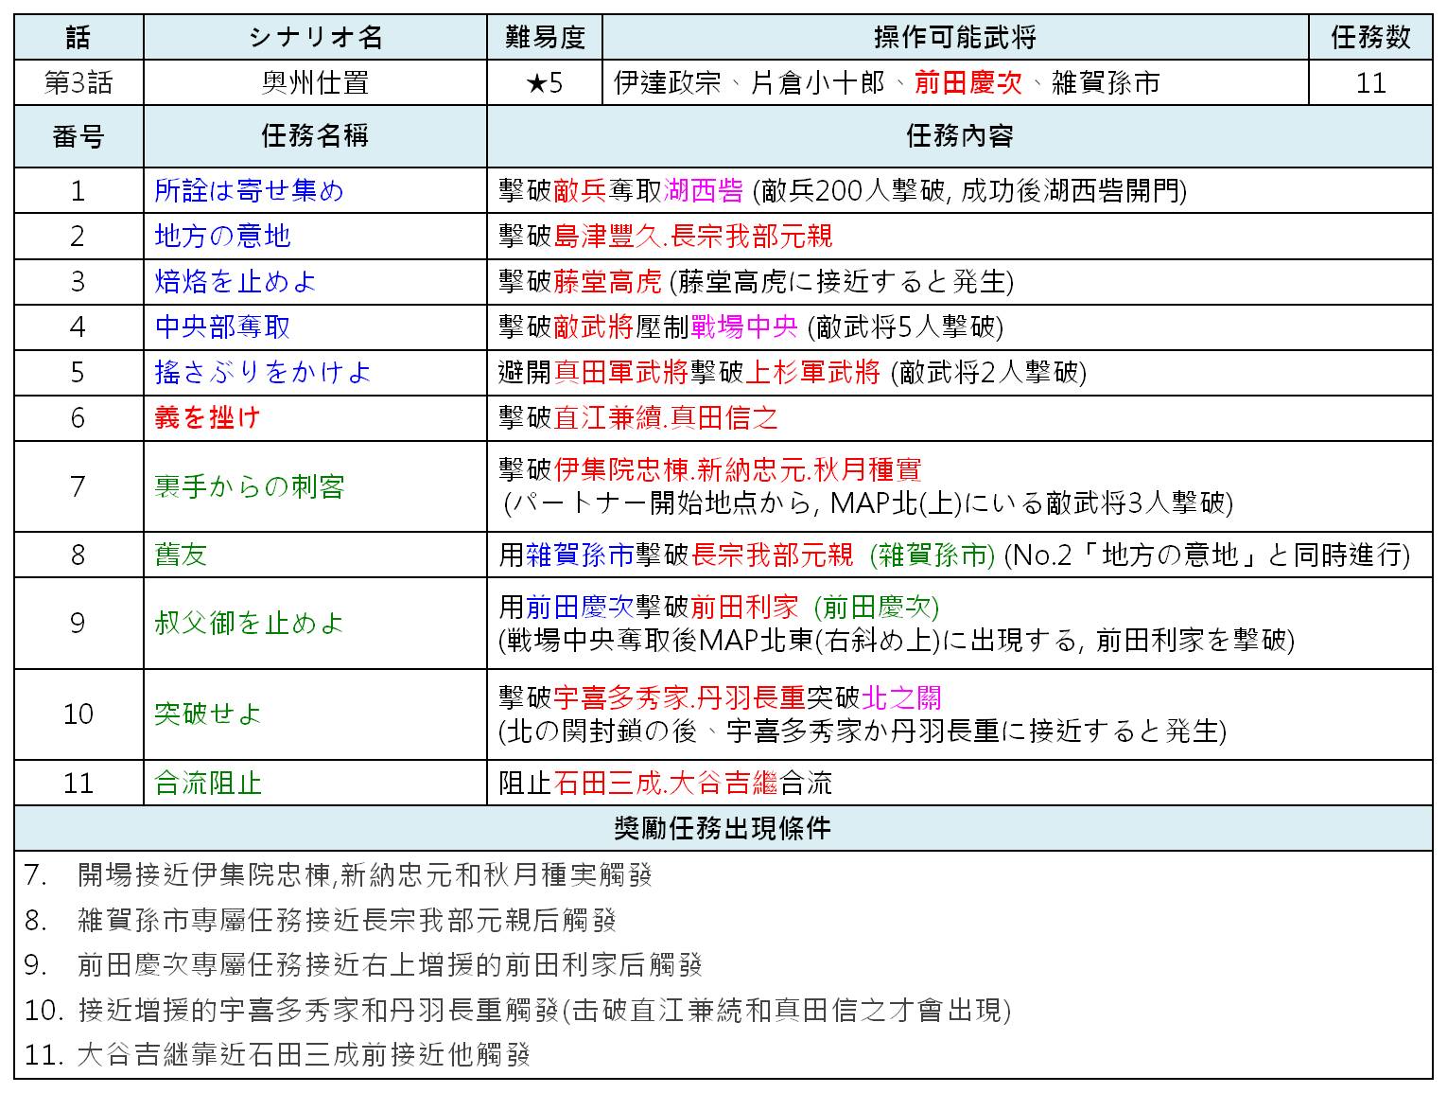Select the 叔父御を止めよ mission name
1447x1093 pixels.
point(249,624)
